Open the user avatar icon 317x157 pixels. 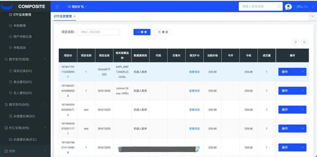[x=288, y=7]
